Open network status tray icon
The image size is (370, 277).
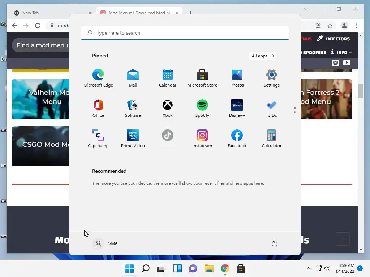coord(319,268)
